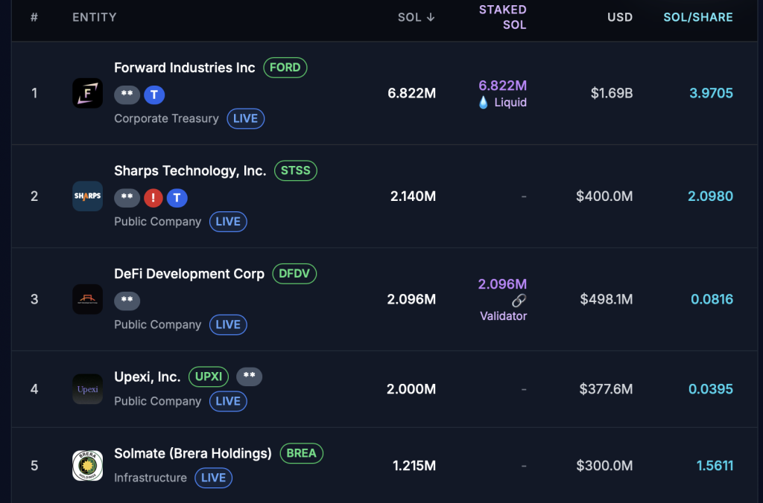Click the 0.0816 SOL/share value

(x=712, y=299)
